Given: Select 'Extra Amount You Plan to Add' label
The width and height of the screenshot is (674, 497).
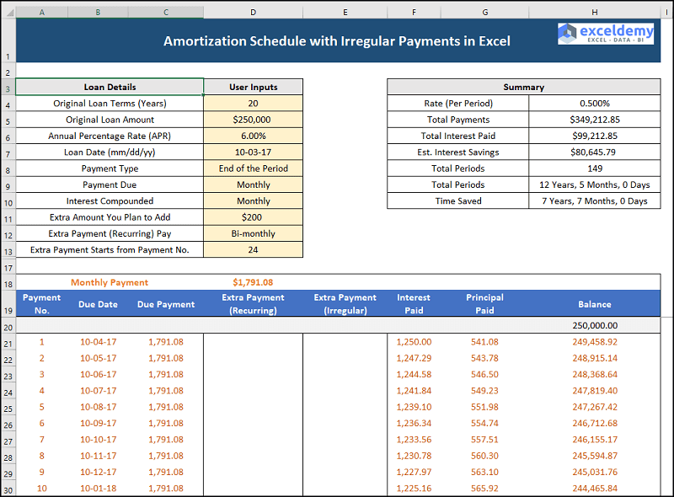Looking at the screenshot, I should 110,217.
